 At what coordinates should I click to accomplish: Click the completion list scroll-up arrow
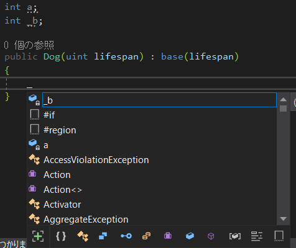tap(283, 99)
